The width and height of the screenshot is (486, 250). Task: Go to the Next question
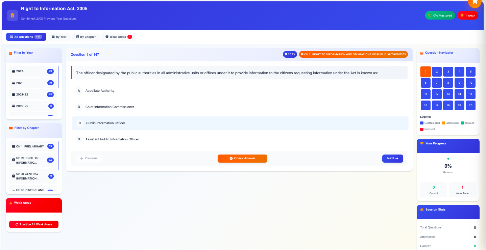(x=392, y=158)
